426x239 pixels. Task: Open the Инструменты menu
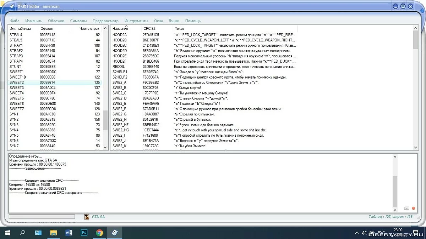pos(136,21)
